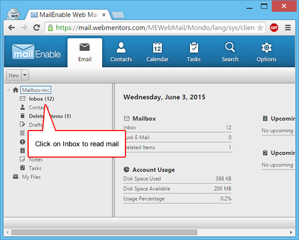This screenshot has height=240, width=299.
Task: Select the Email tab
Action: (85, 53)
